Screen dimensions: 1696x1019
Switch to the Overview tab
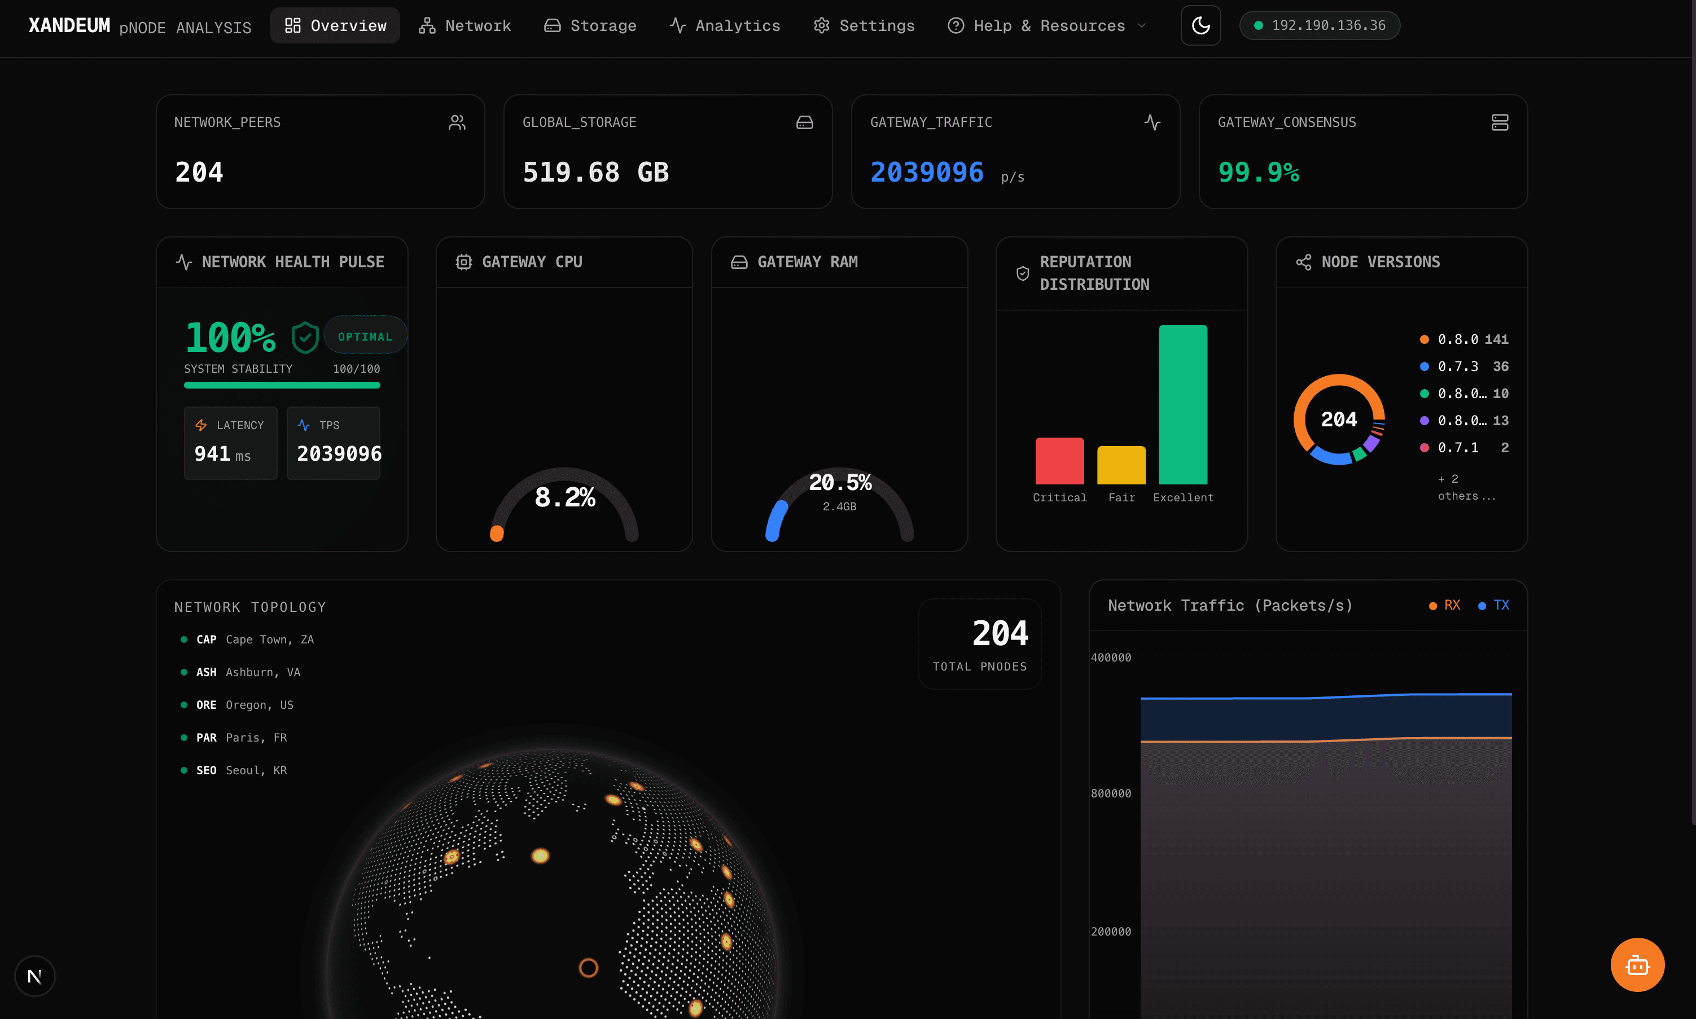pos(335,25)
